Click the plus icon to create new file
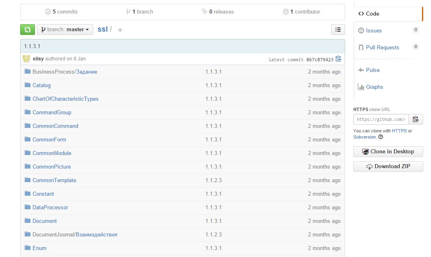The width and height of the screenshot is (431, 257). [x=120, y=30]
